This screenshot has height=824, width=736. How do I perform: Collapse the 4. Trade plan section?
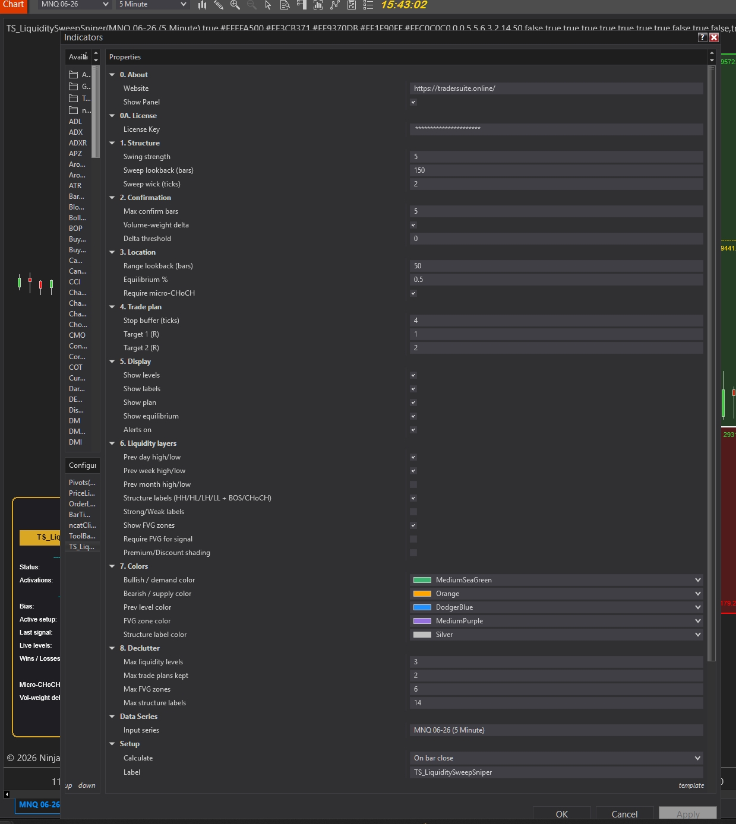112,307
